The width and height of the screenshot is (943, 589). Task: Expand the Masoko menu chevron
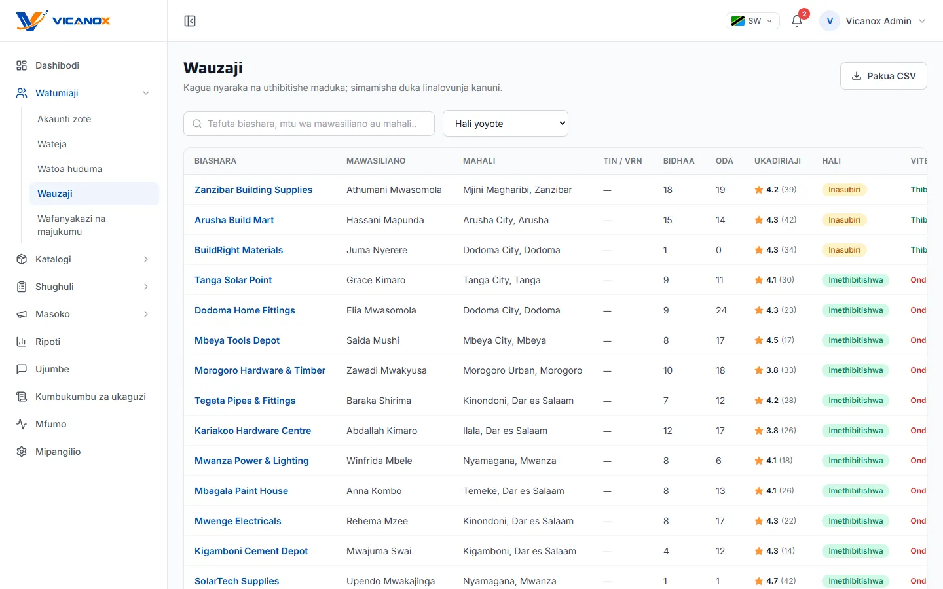pos(146,314)
